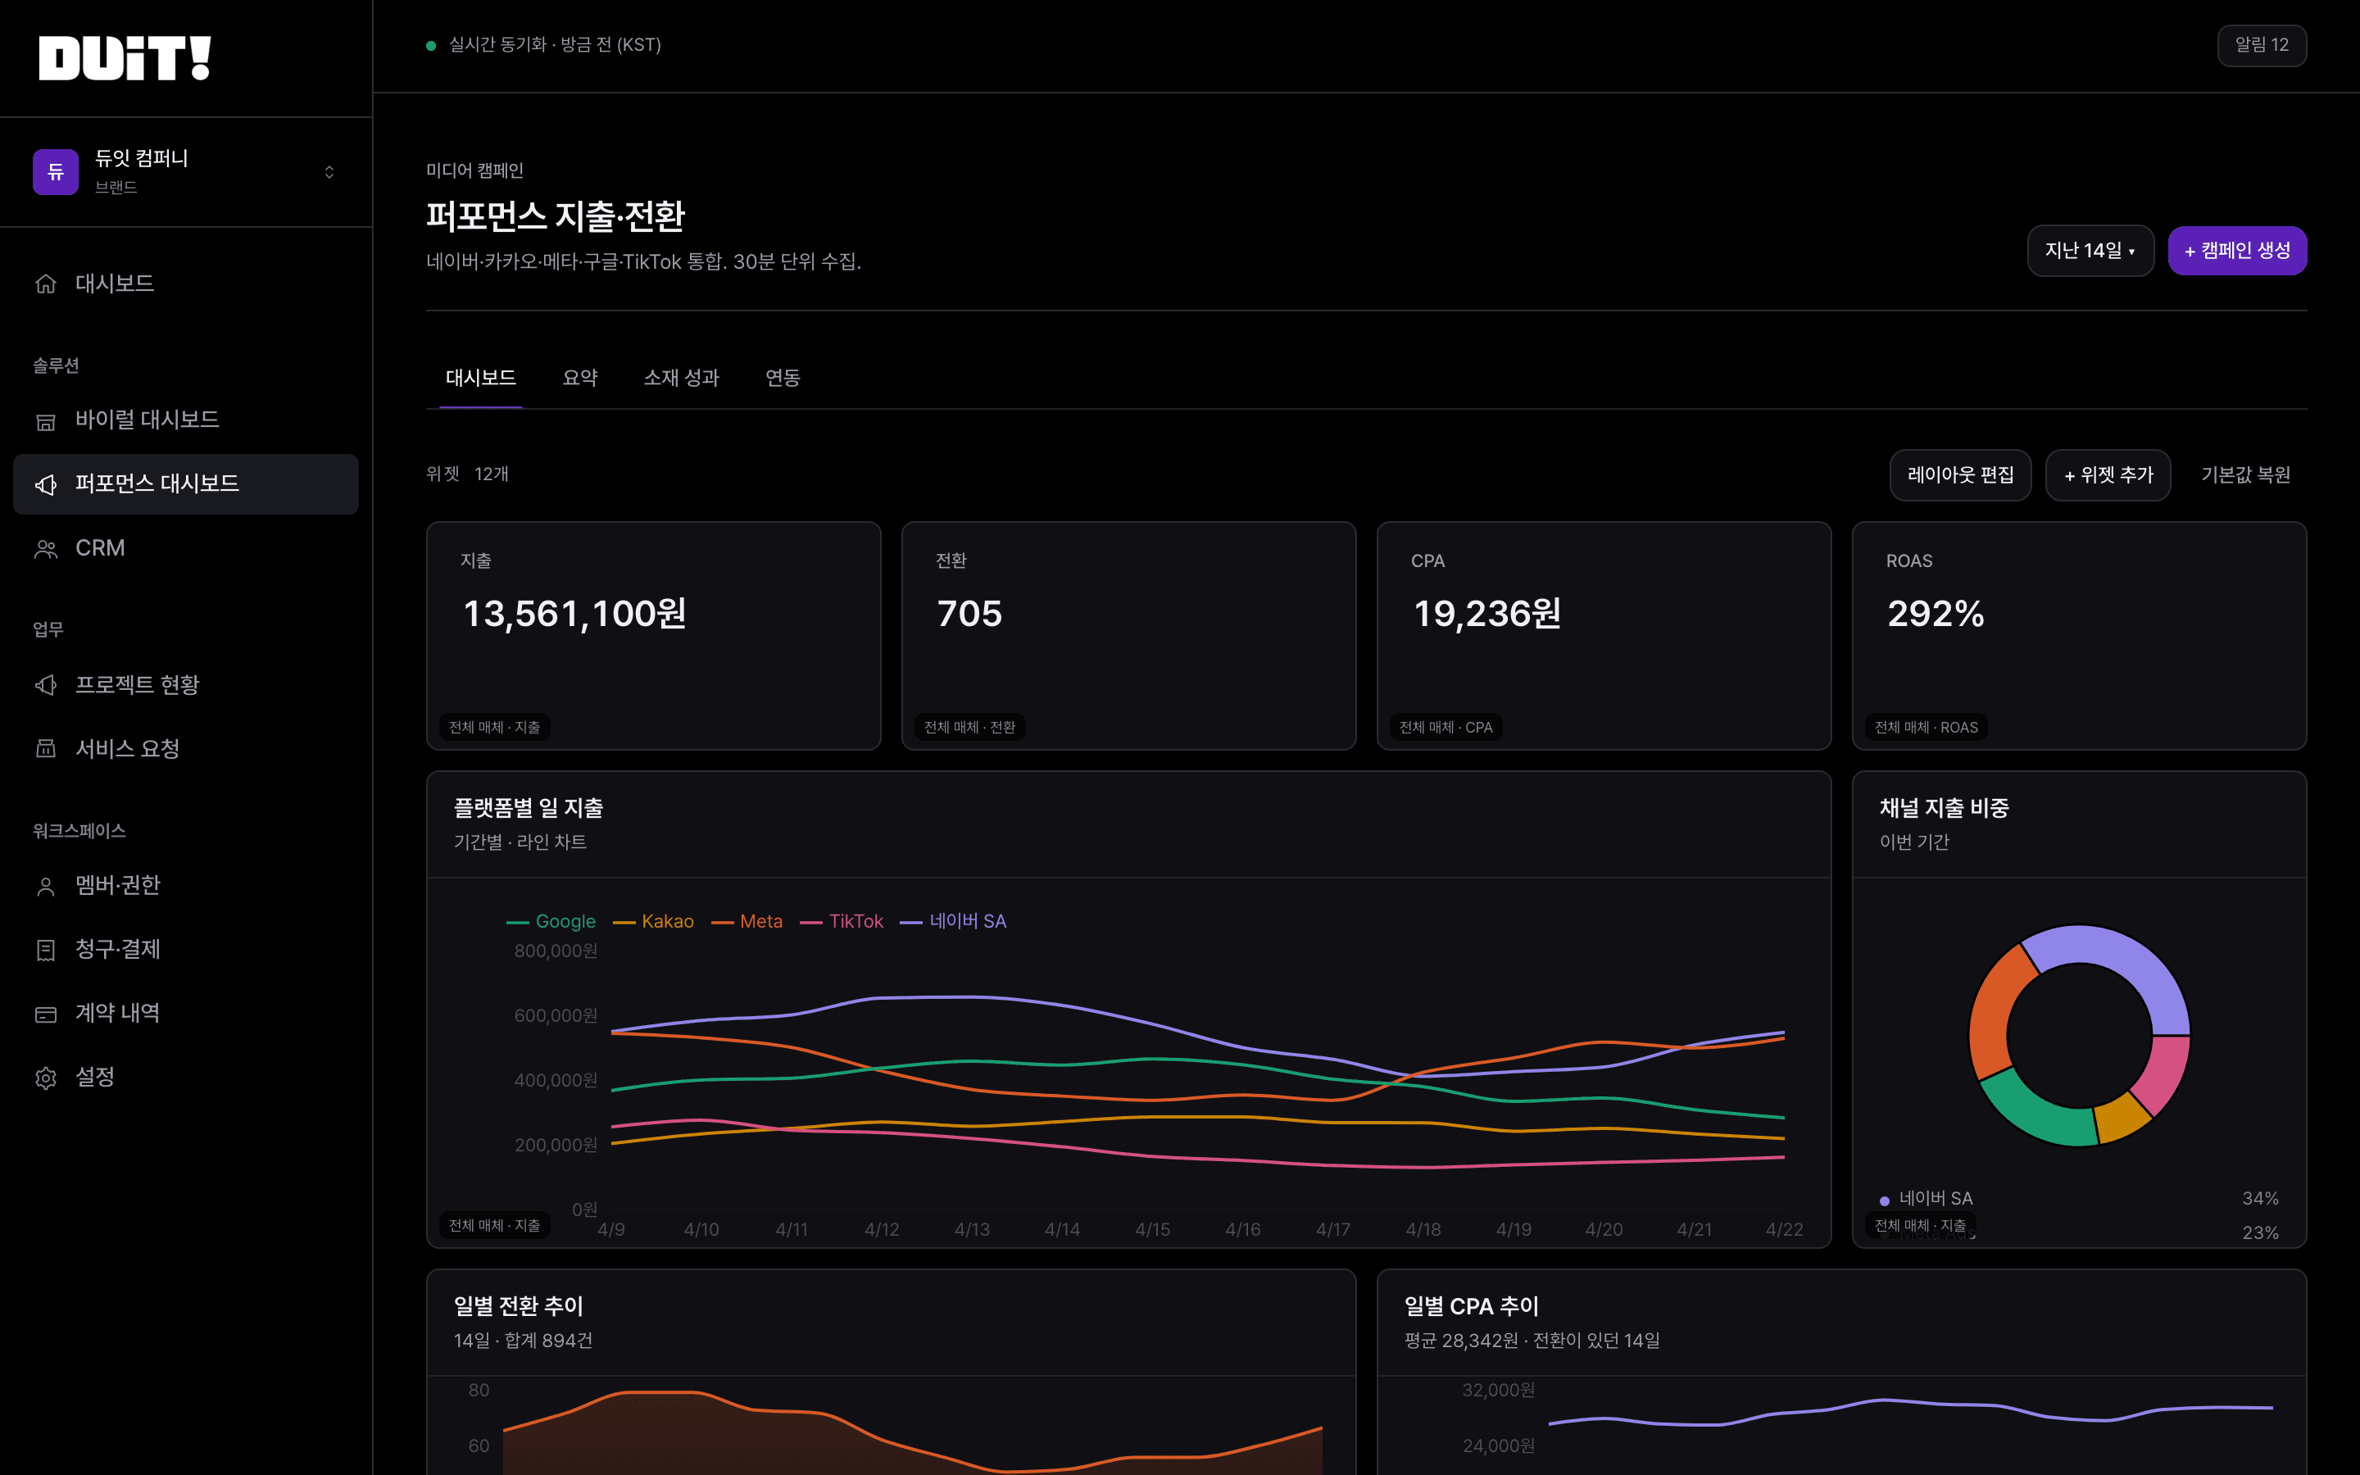
Task: Click the 전체 매체 · CPA tag
Action: tap(1445, 728)
